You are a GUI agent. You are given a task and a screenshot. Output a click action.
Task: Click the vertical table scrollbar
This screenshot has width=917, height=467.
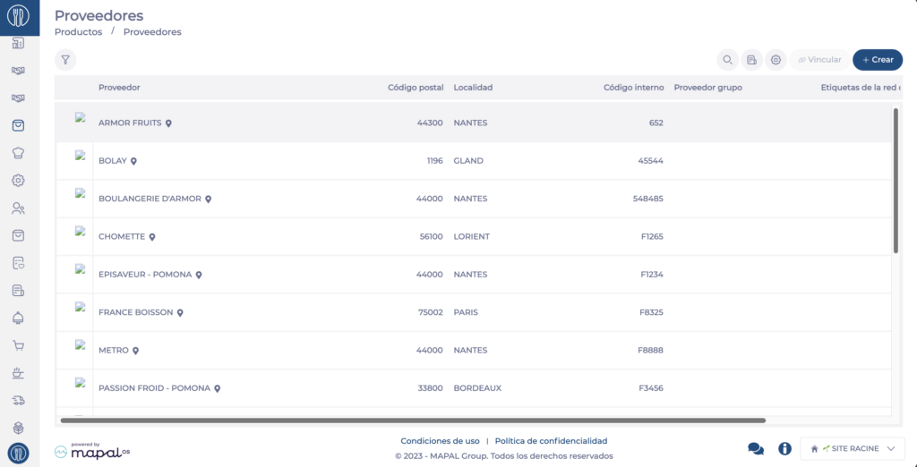tap(896, 180)
